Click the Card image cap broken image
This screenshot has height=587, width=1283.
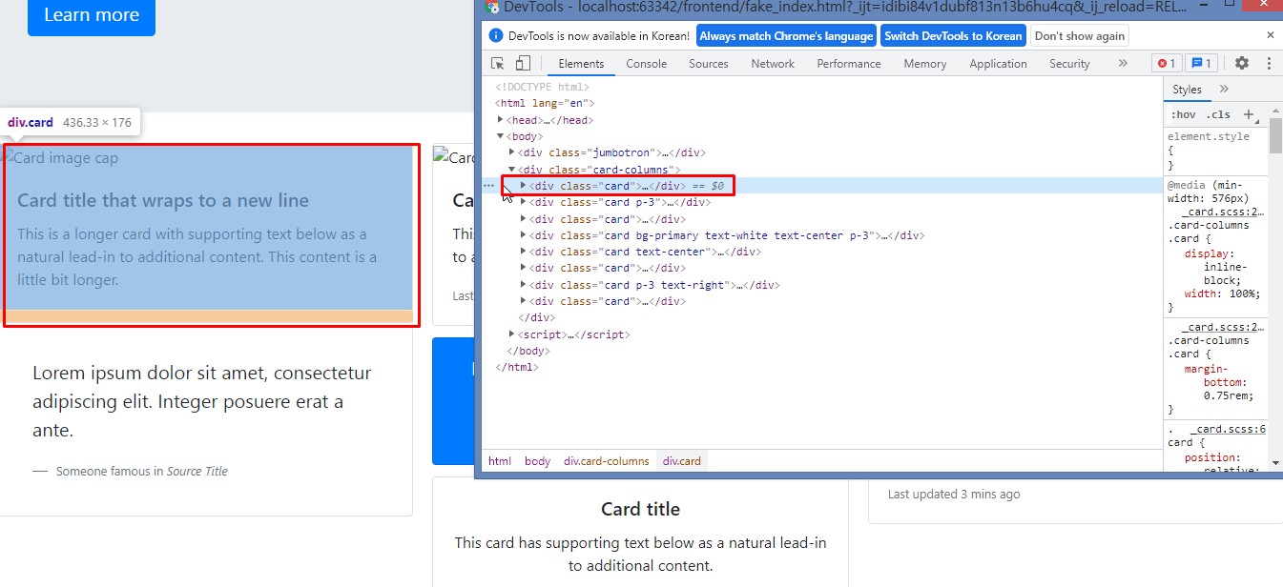63,158
